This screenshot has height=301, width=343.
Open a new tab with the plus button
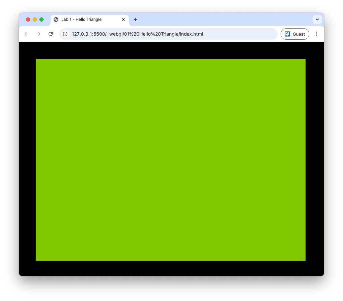pyautogui.click(x=136, y=20)
